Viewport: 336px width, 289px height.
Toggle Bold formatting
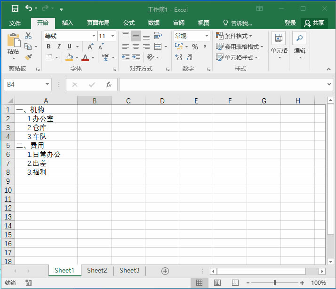48,47
